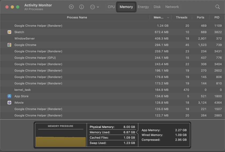225x152 pixels.
Task: Click the 3,124 ports value for iMovie
Action: [202, 103]
